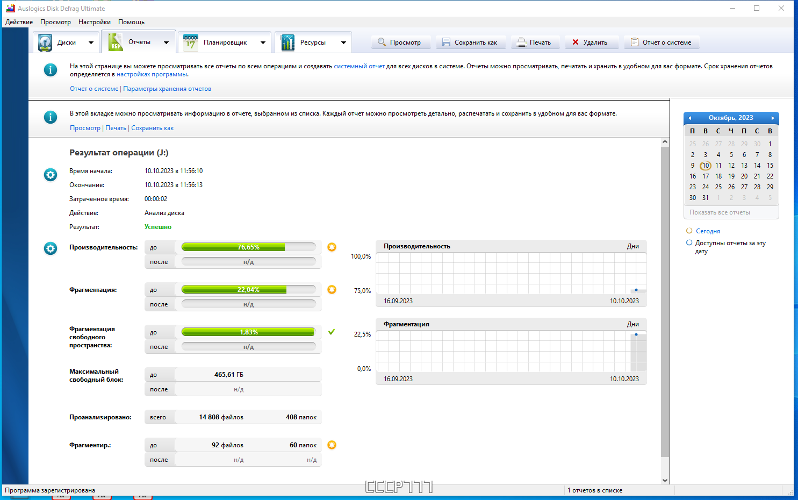Click orange warning icon beside 22,04% bar
This screenshot has width=798, height=500.
(x=332, y=289)
